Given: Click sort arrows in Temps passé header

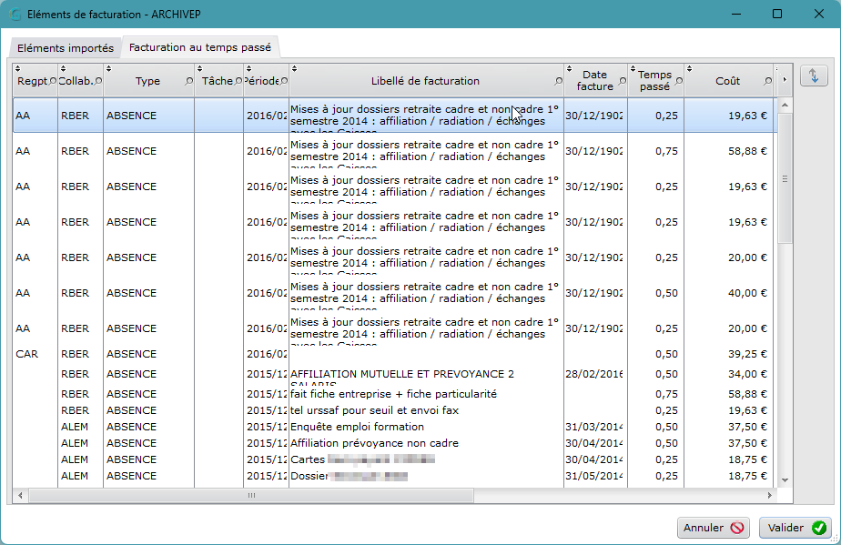Looking at the screenshot, I should pyautogui.click(x=633, y=68).
